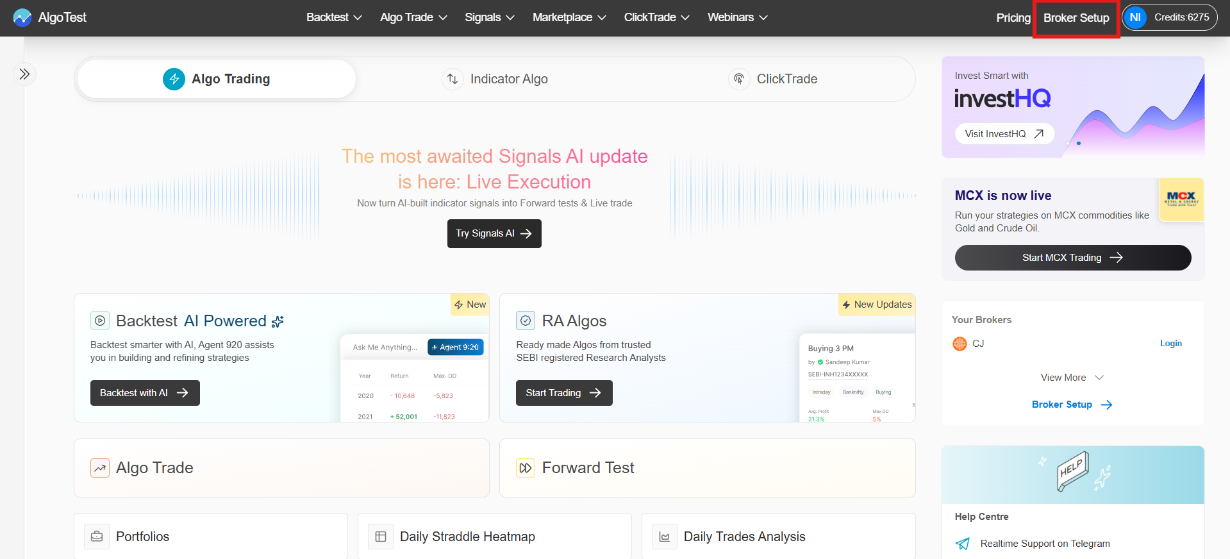Click the NI profile avatar
The image size is (1230, 559).
coord(1135,17)
